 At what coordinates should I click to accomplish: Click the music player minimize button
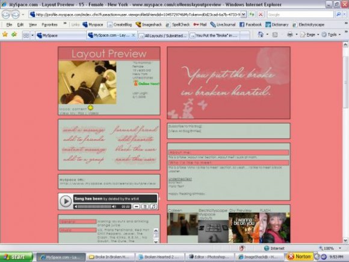coord(136,207)
